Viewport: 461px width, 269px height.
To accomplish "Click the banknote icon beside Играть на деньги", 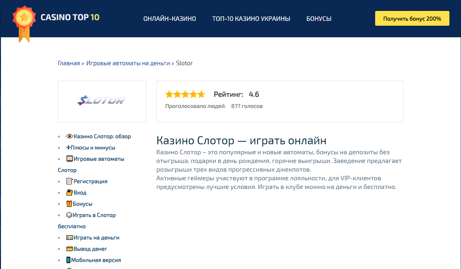I will pos(69,238).
